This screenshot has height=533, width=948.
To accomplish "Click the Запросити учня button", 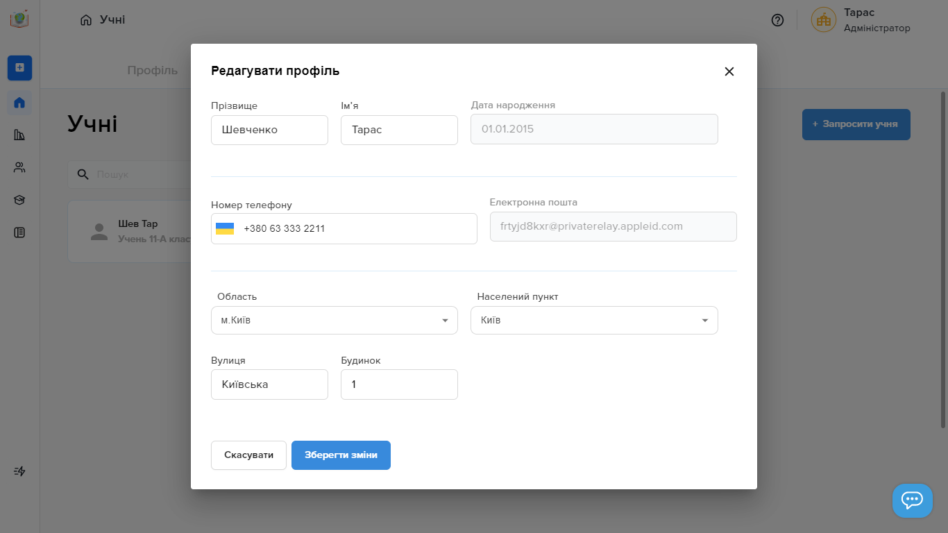I will 856,124.
